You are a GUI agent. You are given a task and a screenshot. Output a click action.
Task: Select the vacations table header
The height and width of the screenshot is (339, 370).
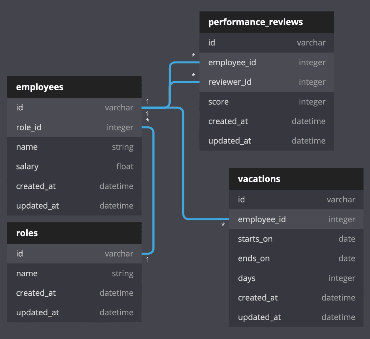(x=296, y=179)
